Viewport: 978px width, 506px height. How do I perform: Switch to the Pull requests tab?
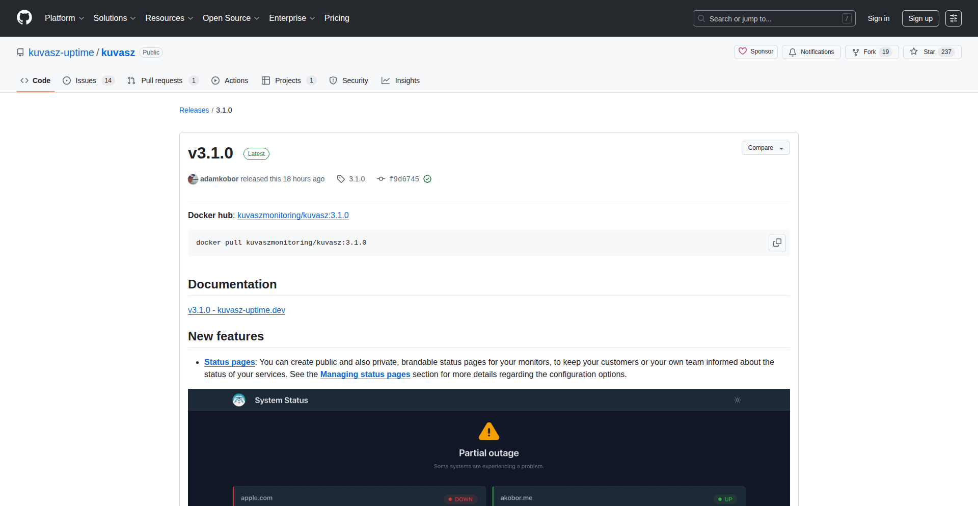click(162, 81)
